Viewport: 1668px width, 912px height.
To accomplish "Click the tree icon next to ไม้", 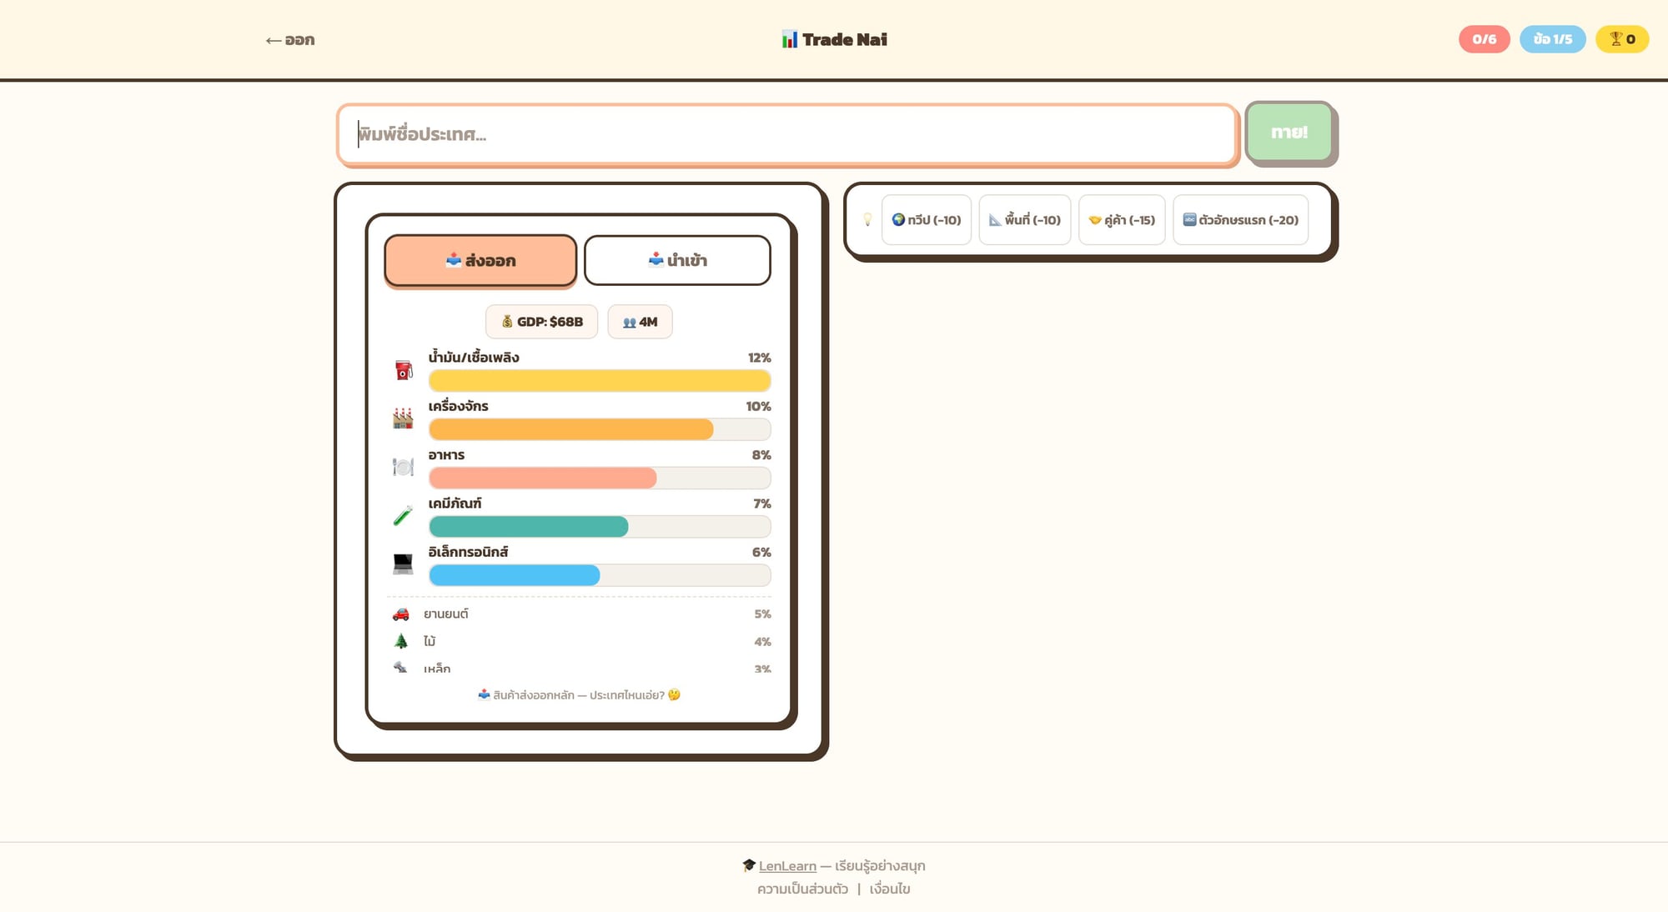I will pyautogui.click(x=401, y=641).
